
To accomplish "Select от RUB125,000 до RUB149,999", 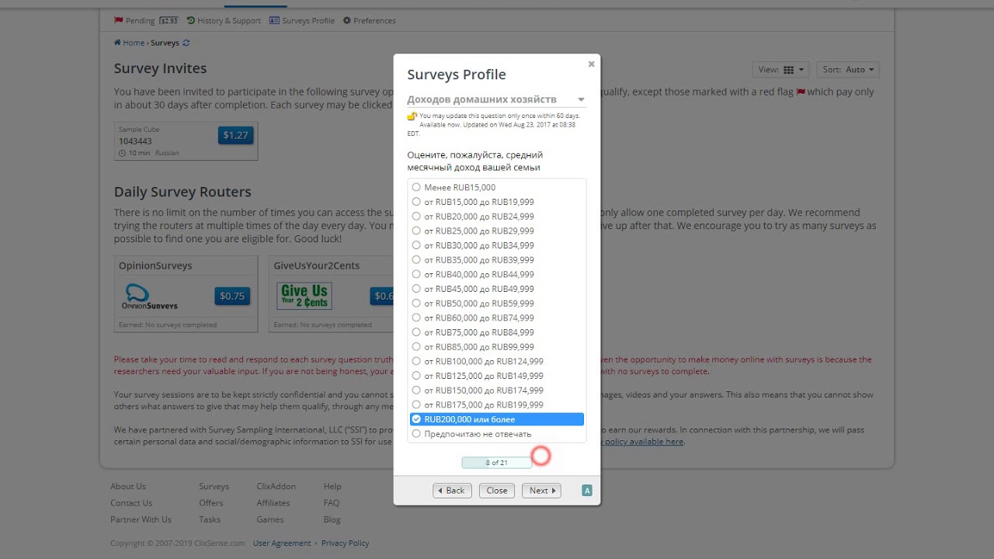I will (497, 376).
